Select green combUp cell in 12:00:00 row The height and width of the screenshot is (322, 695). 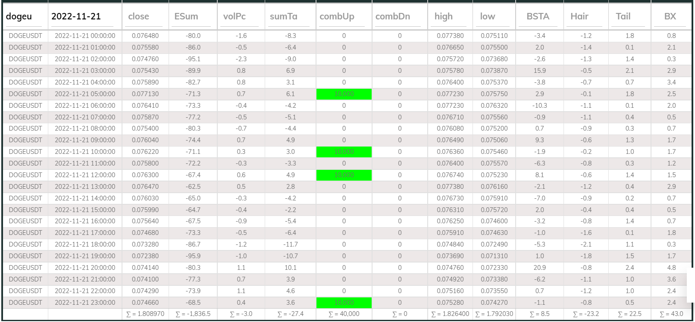[x=344, y=175]
